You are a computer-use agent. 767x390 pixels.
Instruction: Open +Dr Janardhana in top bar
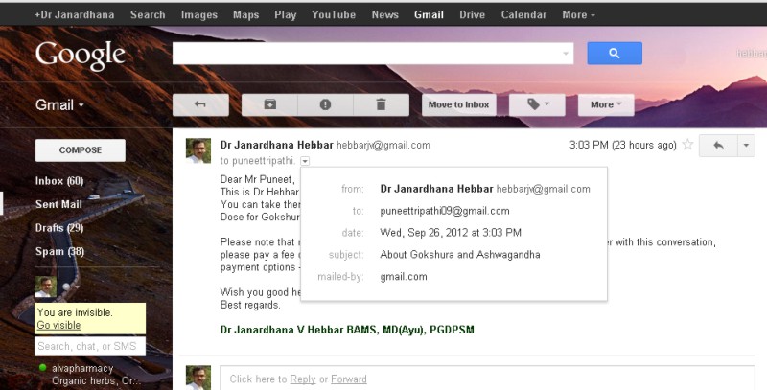75,14
